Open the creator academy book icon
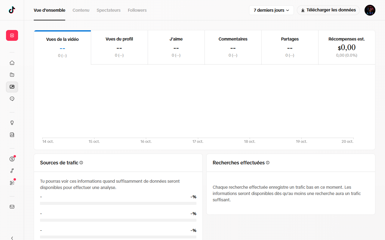Screen dimensions: 385x240 (x=12, y=135)
